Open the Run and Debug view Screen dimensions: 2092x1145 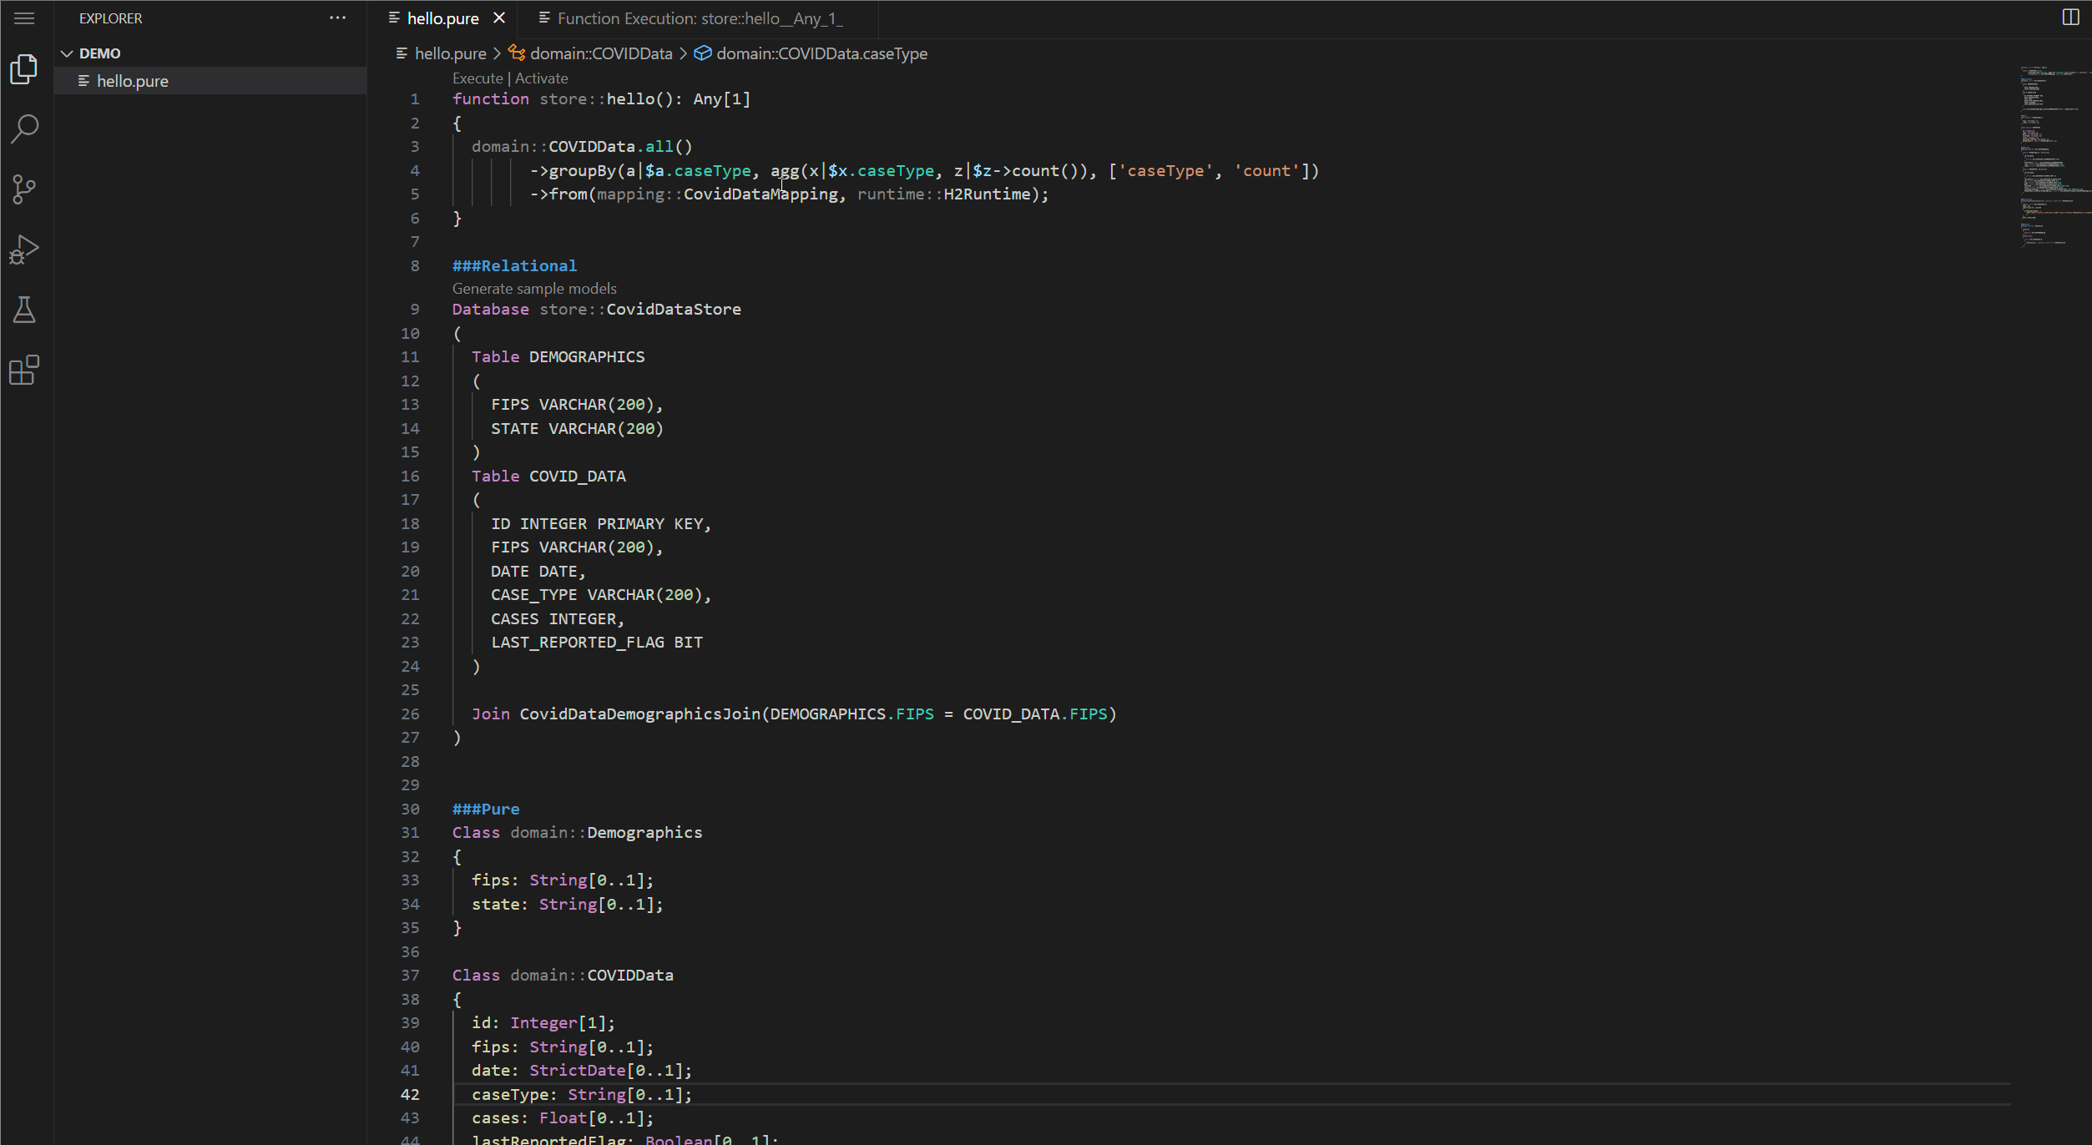coord(24,250)
